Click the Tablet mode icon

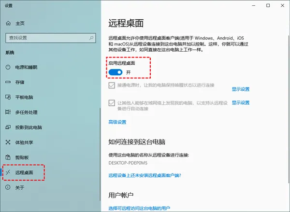click(x=8, y=97)
